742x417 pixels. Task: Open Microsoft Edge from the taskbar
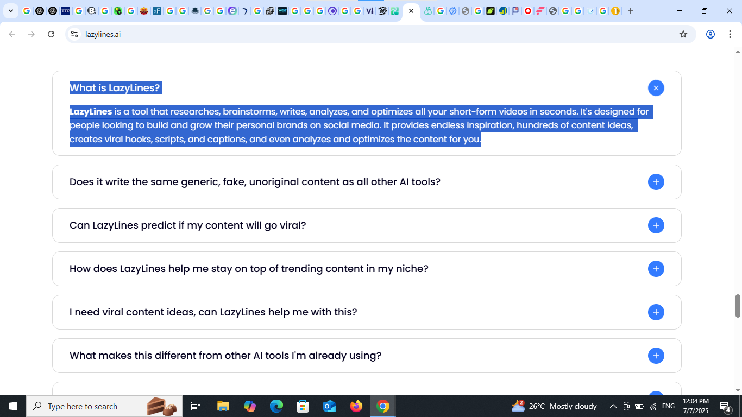pyautogui.click(x=276, y=406)
